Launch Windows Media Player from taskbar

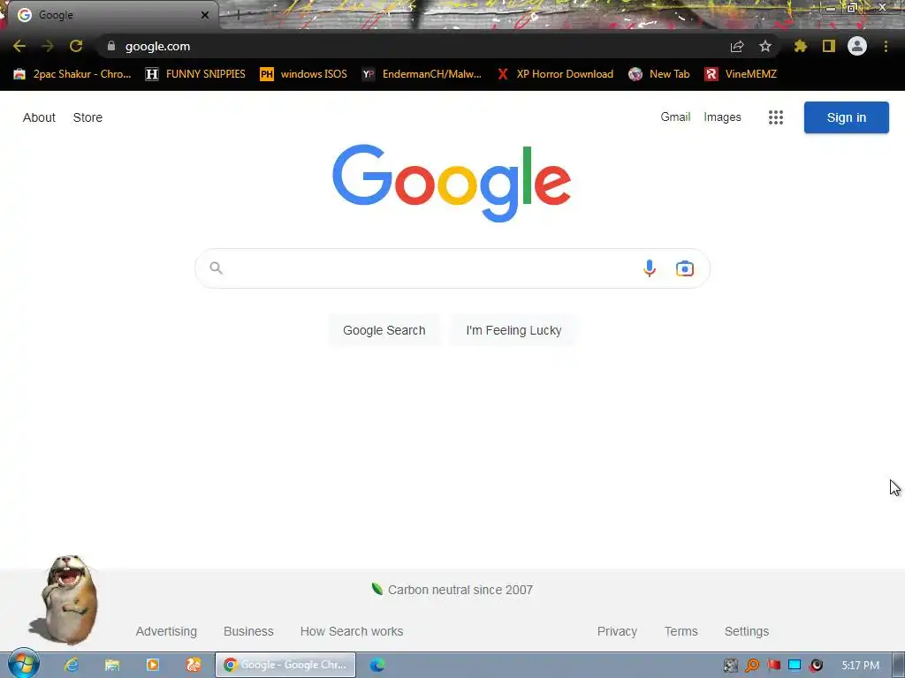(x=152, y=665)
